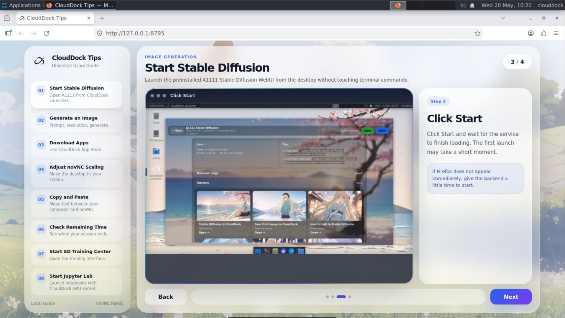Click the muted volume icon in panel
Screen dimensions: 565x318
click(463, 5)
